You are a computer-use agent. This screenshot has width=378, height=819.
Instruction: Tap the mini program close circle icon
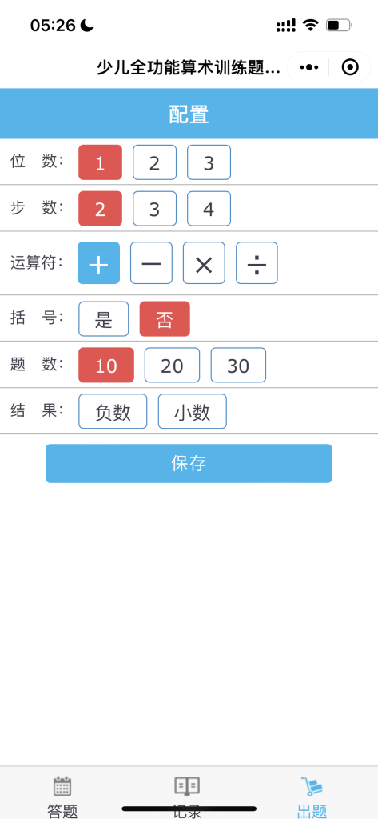(350, 67)
